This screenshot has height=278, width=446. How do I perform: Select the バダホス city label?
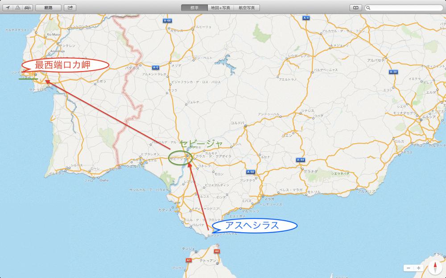point(132,68)
